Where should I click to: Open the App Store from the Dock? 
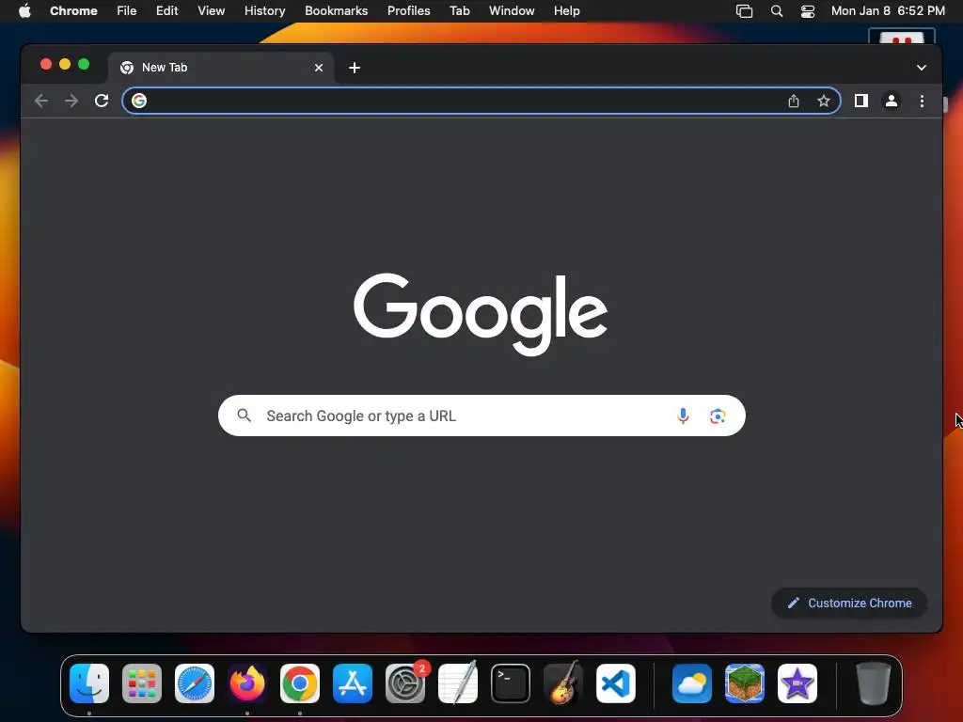tap(353, 683)
